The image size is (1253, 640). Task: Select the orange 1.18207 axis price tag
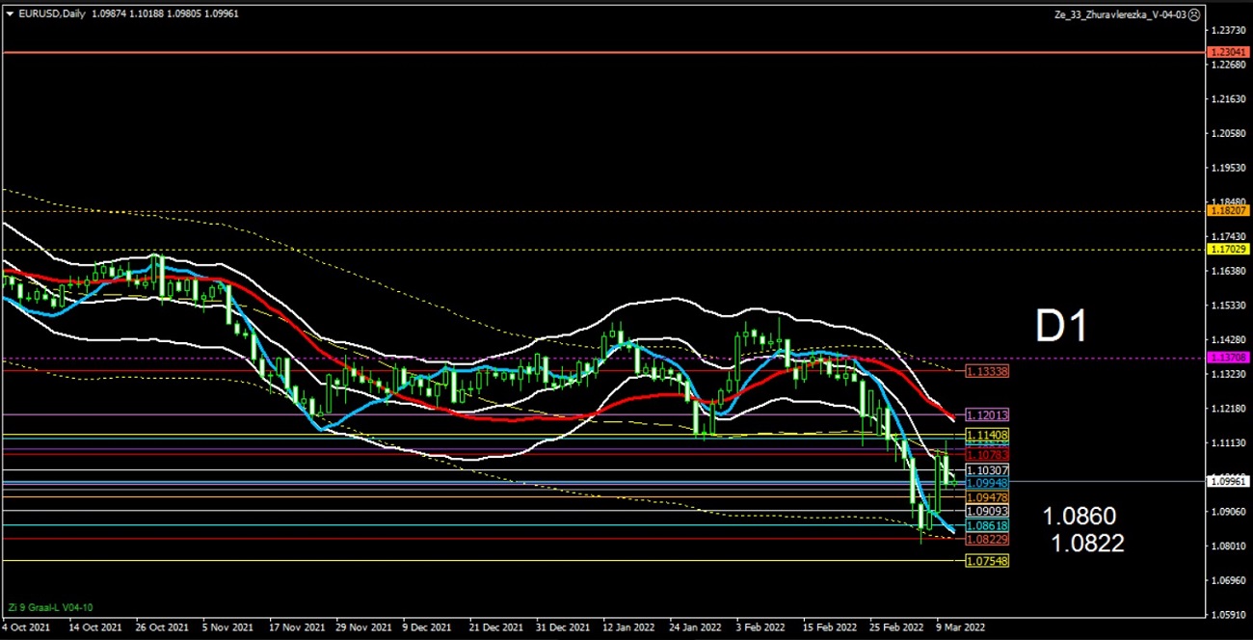pyautogui.click(x=1227, y=210)
